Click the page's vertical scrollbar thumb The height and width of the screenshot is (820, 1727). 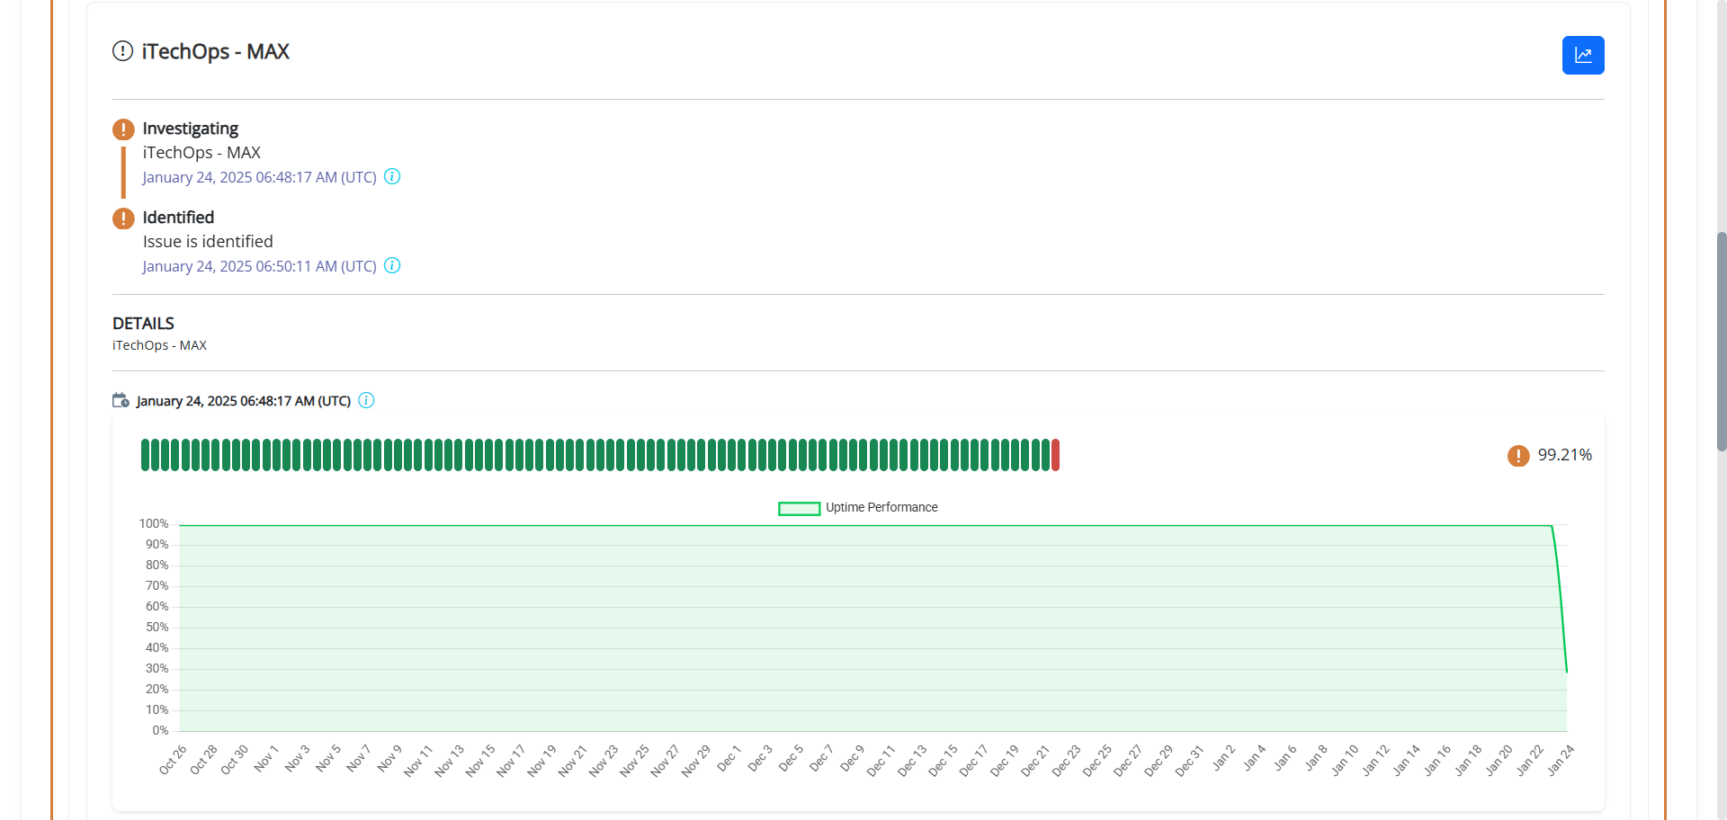pos(1722,342)
